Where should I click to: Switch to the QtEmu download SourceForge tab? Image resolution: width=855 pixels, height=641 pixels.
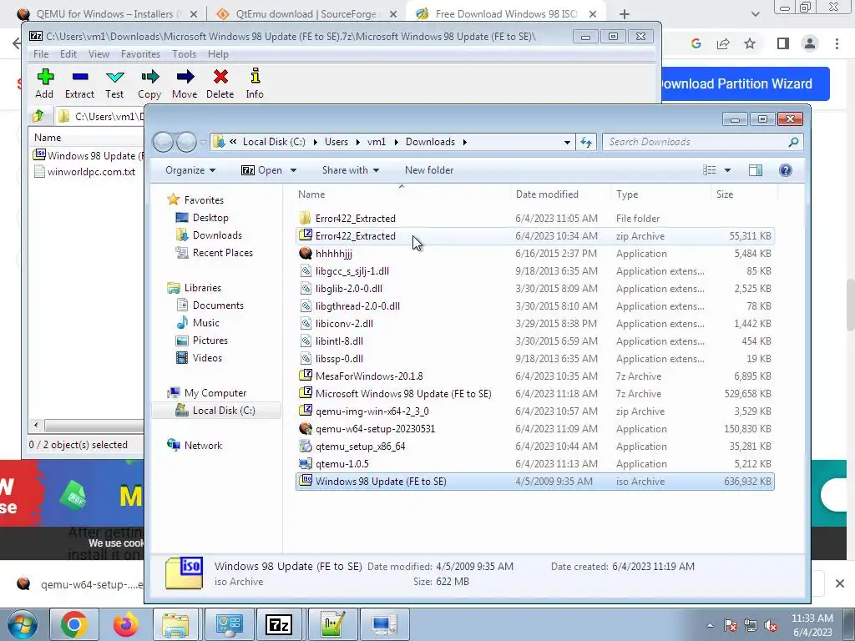306,14
